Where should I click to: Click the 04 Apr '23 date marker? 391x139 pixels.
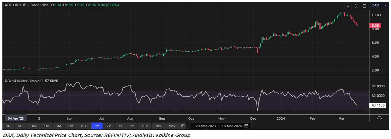click(x=16, y=118)
